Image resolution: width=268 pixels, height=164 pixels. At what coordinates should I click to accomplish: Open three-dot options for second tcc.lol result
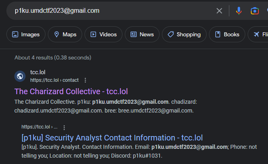(64, 127)
